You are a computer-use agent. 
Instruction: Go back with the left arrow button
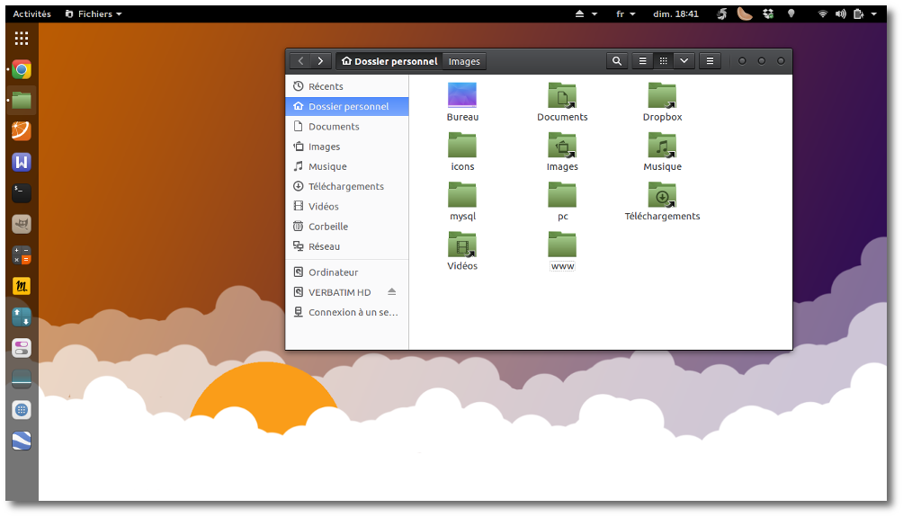pyautogui.click(x=300, y=61)
